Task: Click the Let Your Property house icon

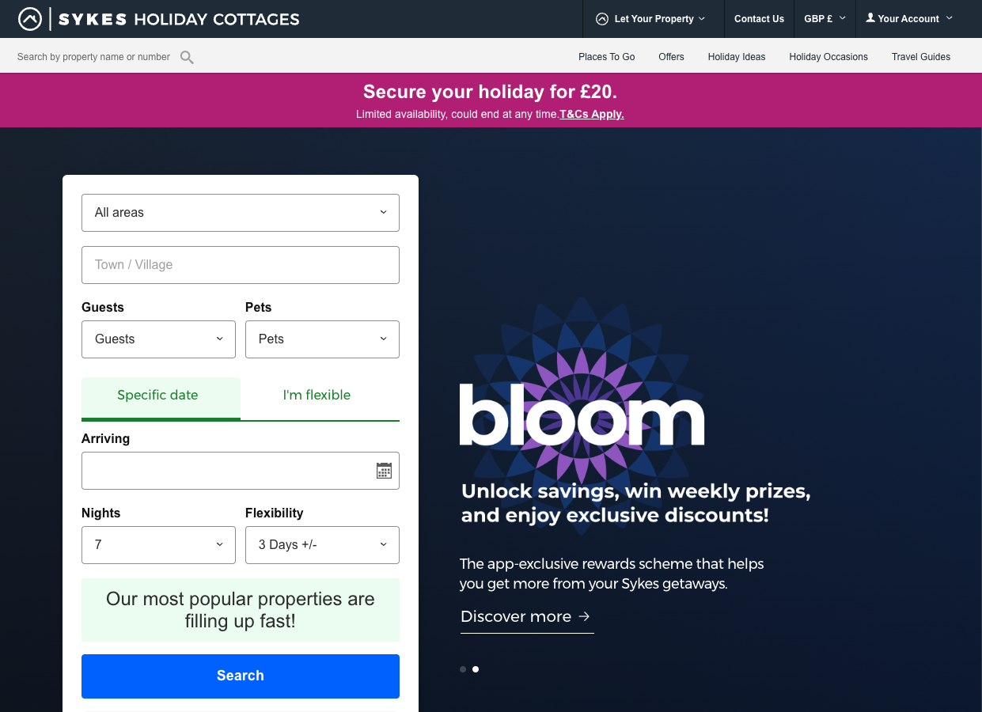Action: [x=602, y=19]
